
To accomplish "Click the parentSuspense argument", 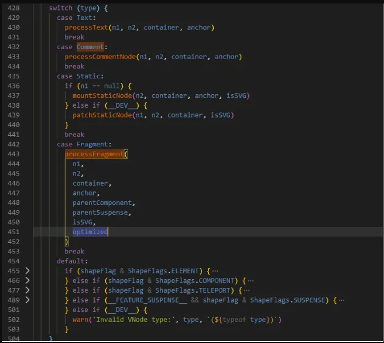I will (100, 212).
